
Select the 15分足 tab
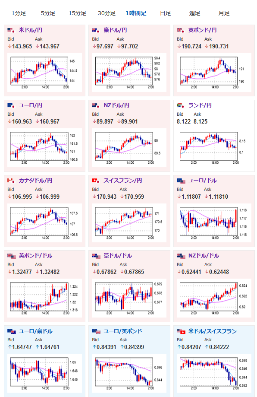77,13
